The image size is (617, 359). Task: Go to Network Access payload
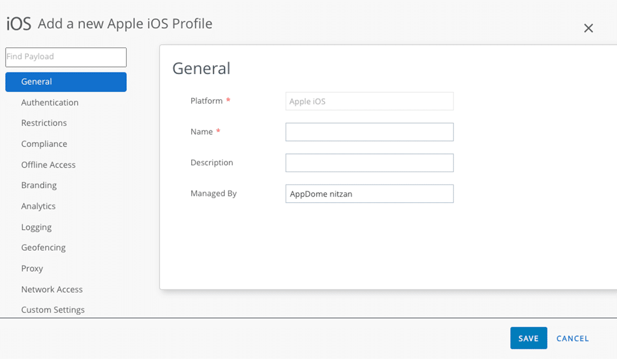pos(52,289)
